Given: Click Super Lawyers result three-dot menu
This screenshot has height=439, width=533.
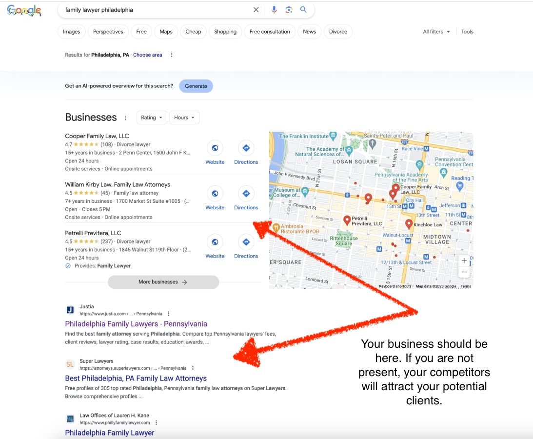Looking at the screenshot, I should 193,368.
